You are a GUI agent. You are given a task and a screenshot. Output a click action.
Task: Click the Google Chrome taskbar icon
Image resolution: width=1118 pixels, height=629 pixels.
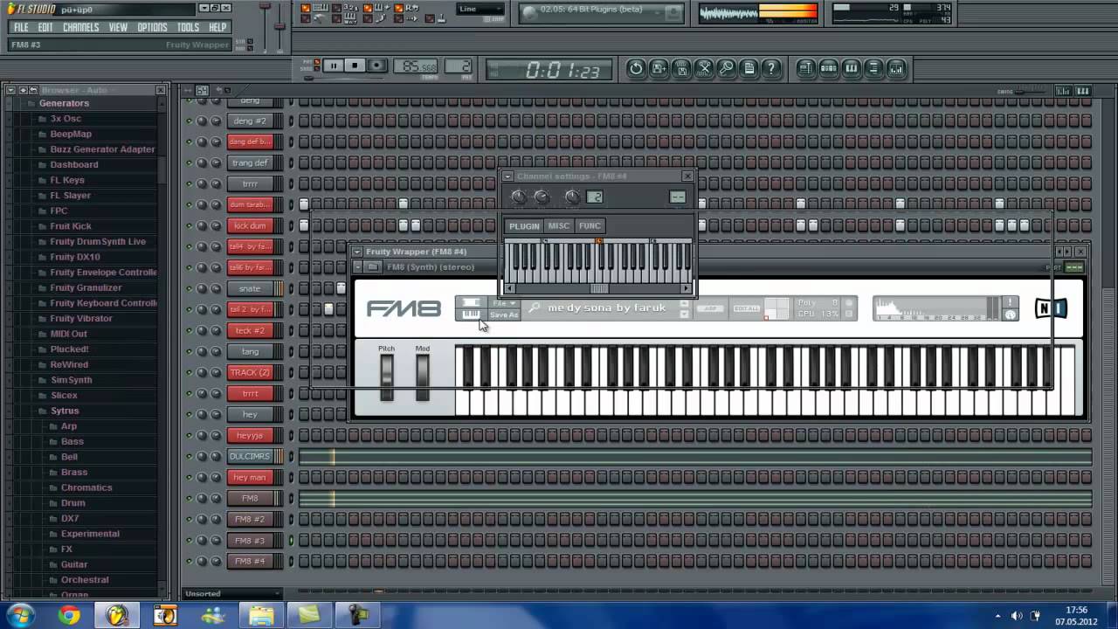pos(69,616)
